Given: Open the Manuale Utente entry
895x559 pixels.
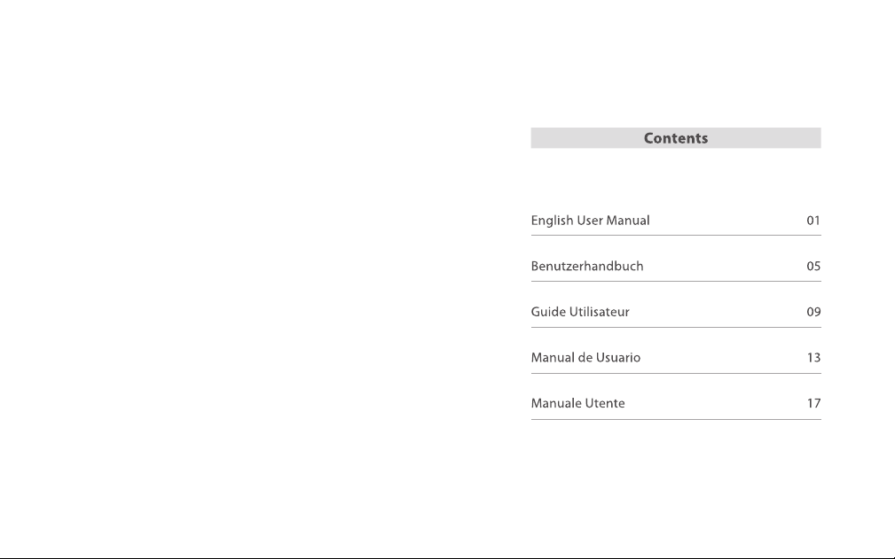Looking at the screenshot, I should coord(577,403).
